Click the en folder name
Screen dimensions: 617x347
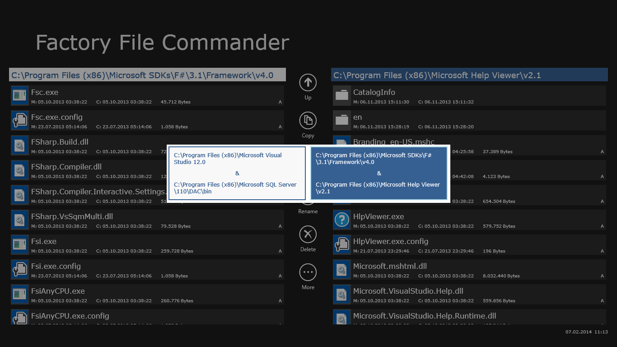tap(357, 117)
